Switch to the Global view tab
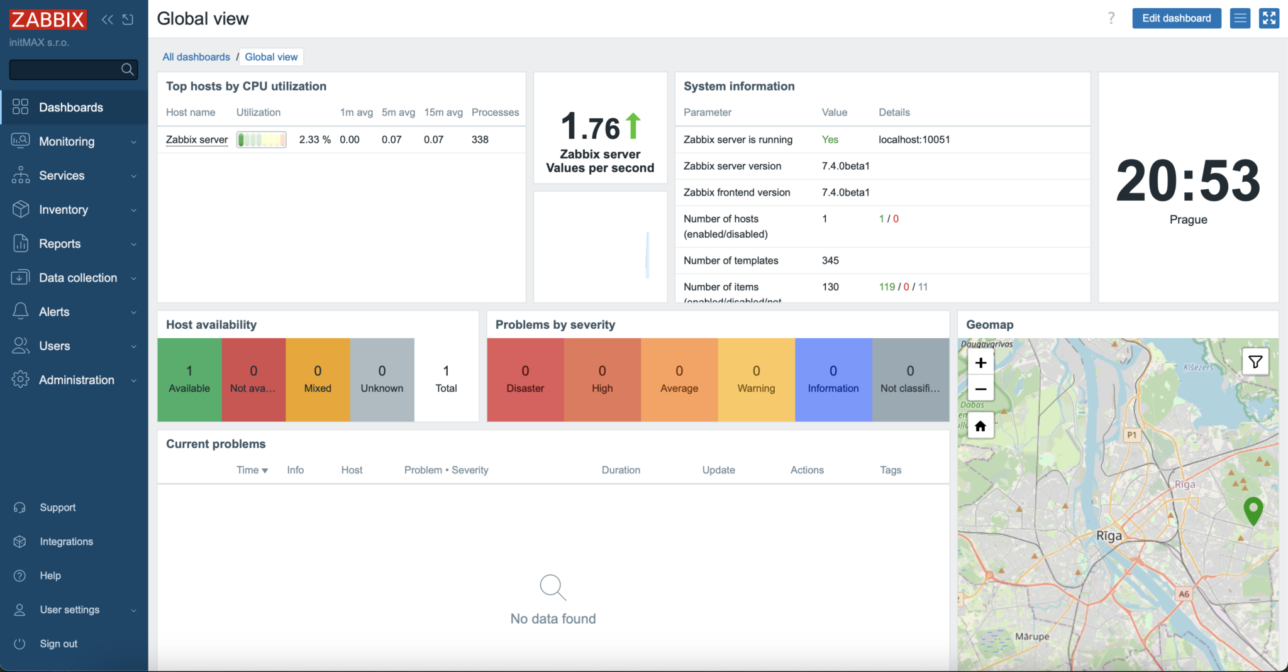The height and width of the screenshot is (672, 1288). coord(271,57)
